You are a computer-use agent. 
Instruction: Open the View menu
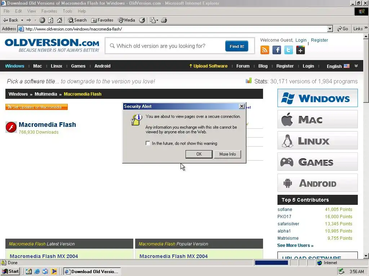click(32, 11)
